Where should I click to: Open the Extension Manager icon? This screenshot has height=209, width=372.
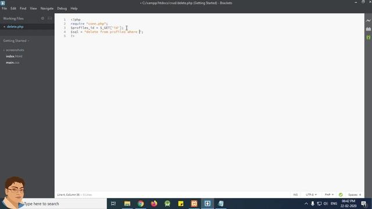coord(368,29)
